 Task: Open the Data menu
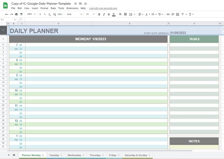click(x=53, y=8)
